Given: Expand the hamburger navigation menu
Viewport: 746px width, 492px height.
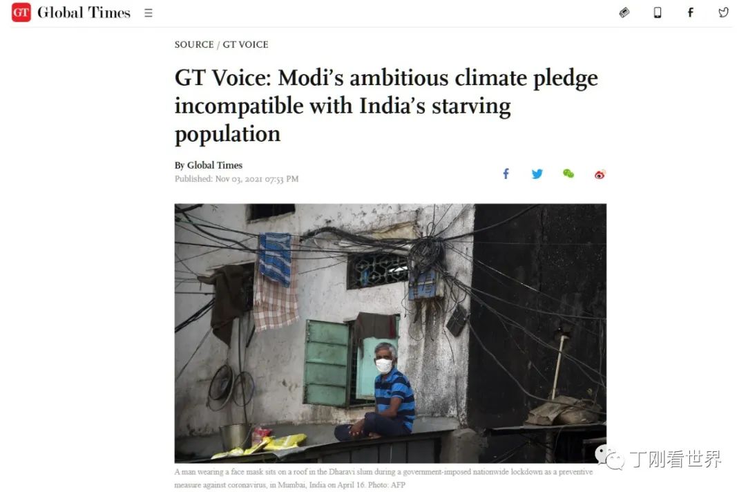Looking at the screenshot, I should [x=149, y=13].
